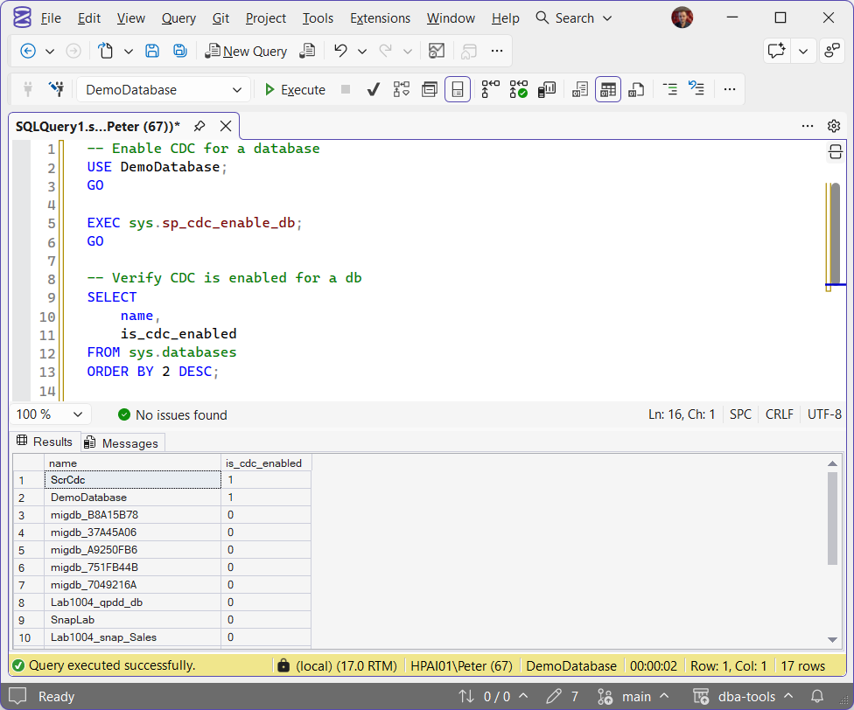Select the migdb_B8A15B78 result cell
Image resolution: width=854 pixels, height=710 pixels.
tap(132, 515)
